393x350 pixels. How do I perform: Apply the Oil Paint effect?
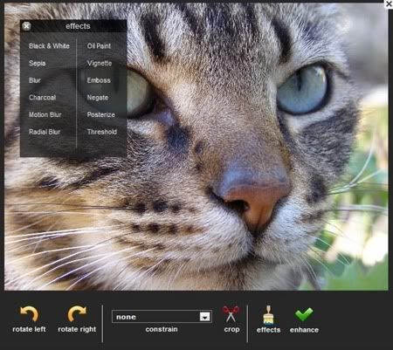tap(99, 46)
